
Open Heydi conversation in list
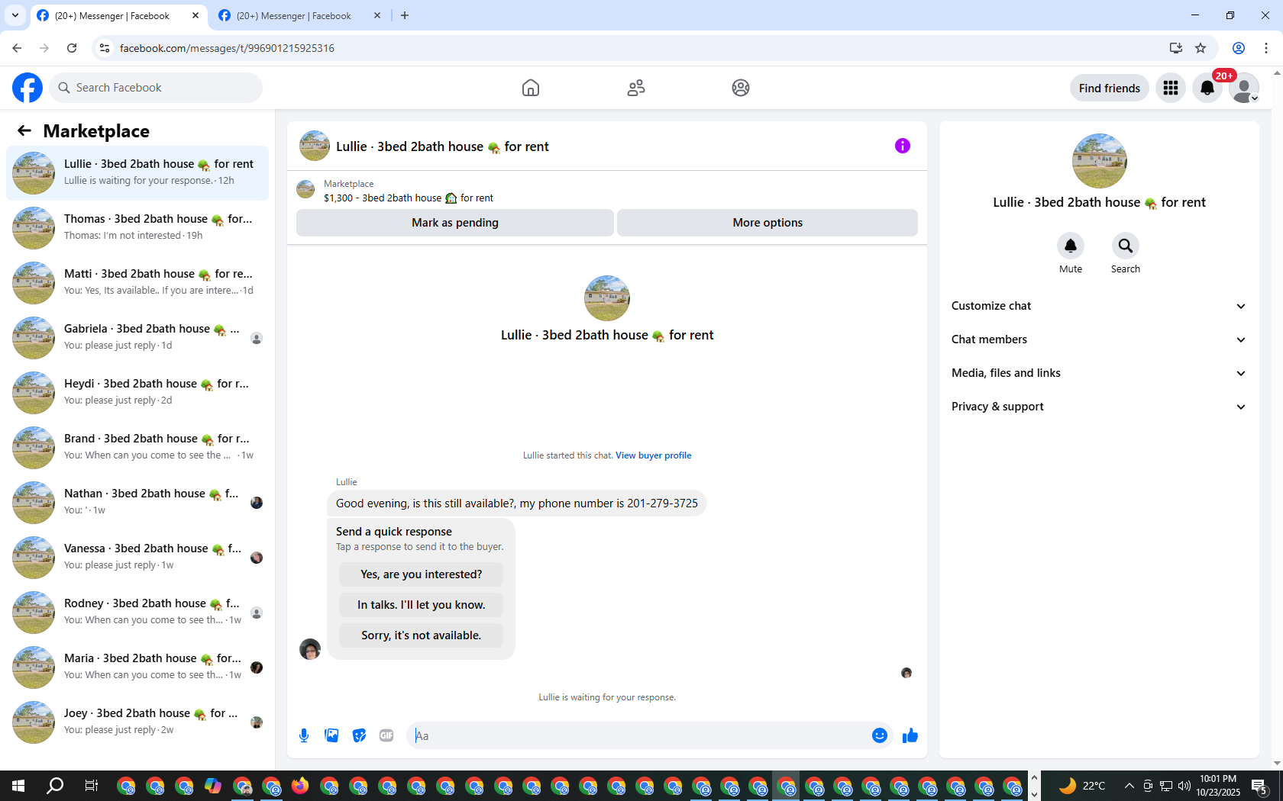(x=137, y=393)
